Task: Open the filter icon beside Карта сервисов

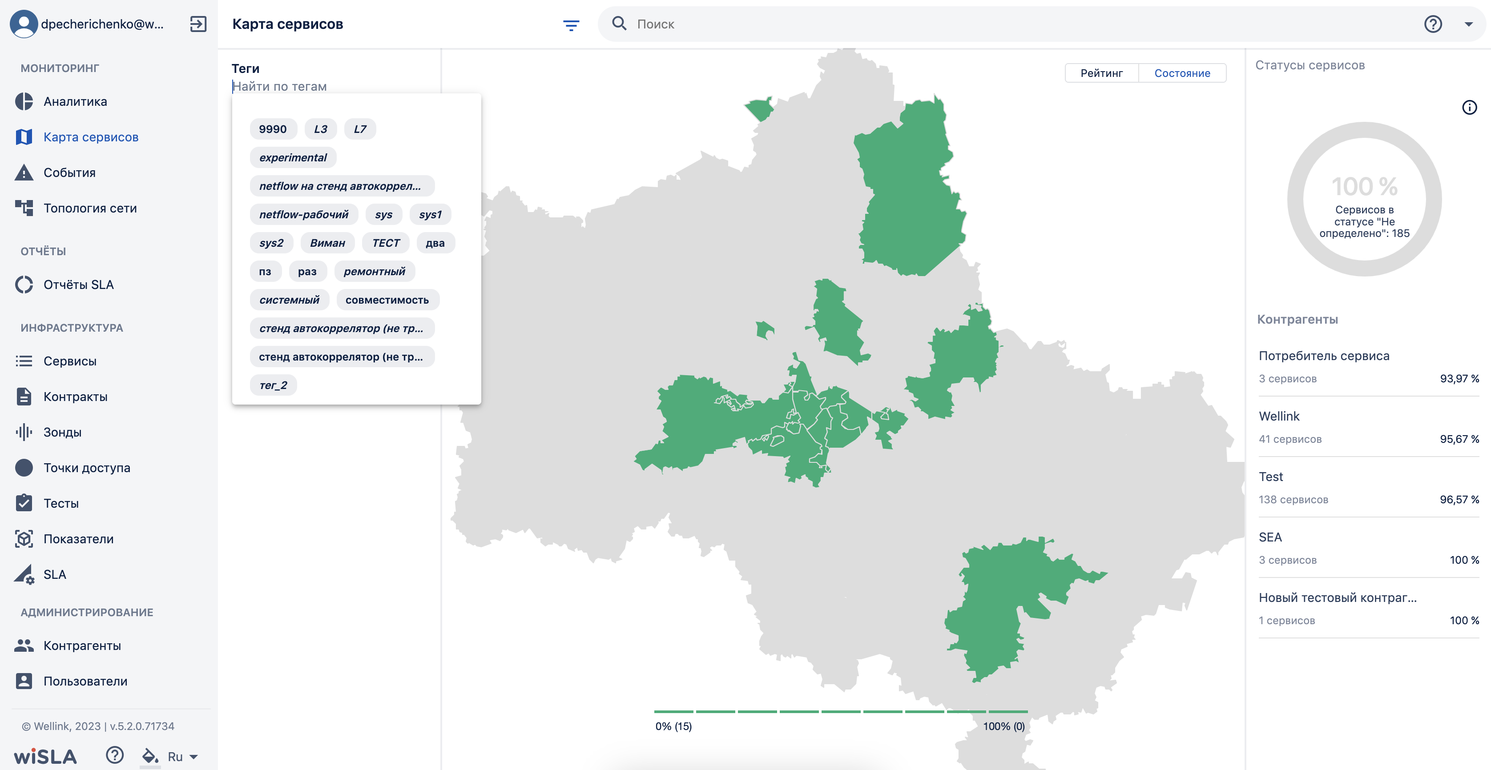Action: 571,25
